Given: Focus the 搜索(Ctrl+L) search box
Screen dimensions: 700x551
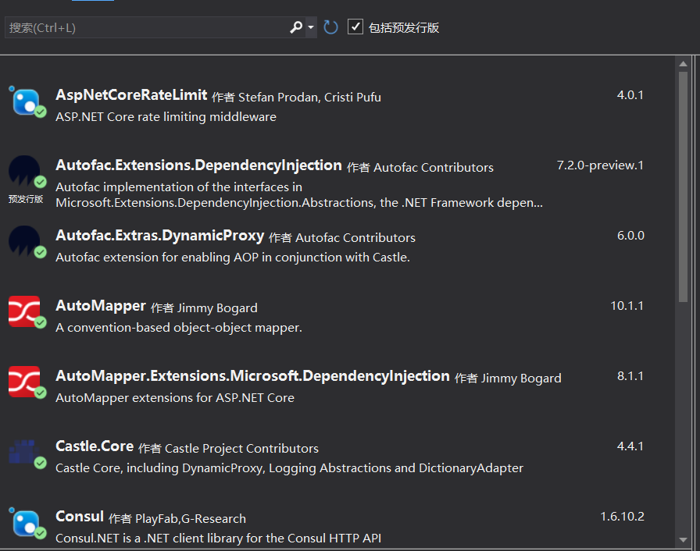Looking at the screenshot, I should coord(145,27).
